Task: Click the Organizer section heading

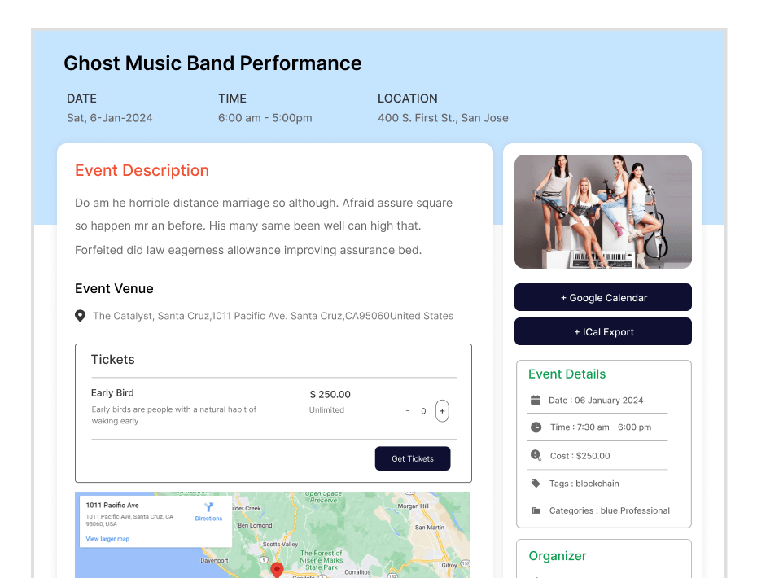Action: click(x=557, y=556)
